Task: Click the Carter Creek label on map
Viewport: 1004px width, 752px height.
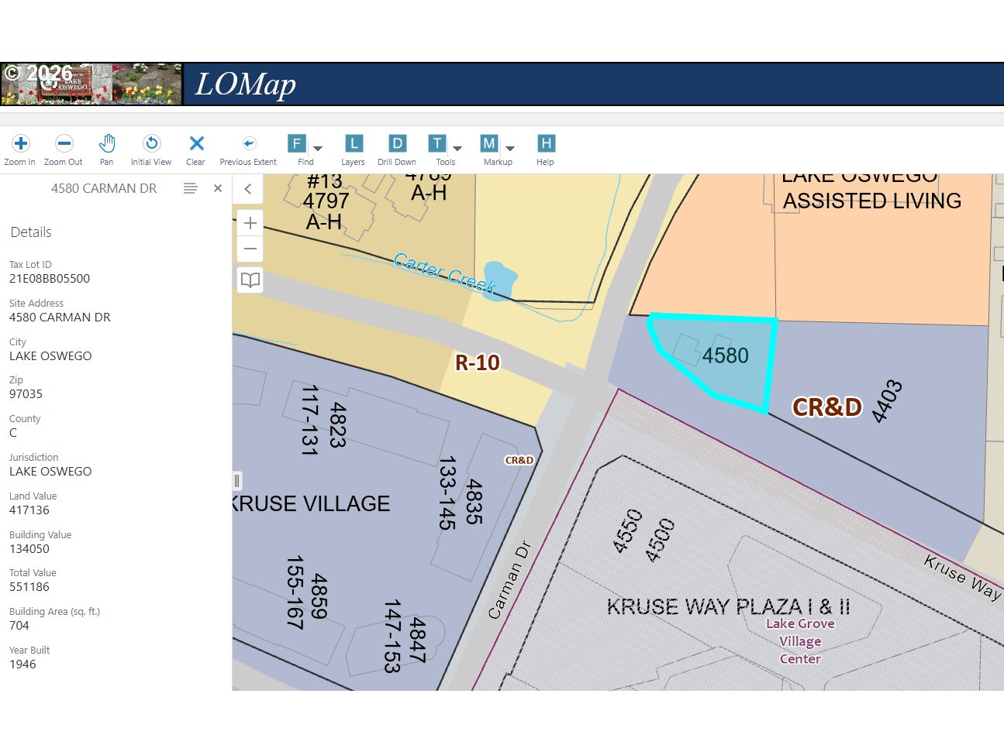Action: coord(444,273)
